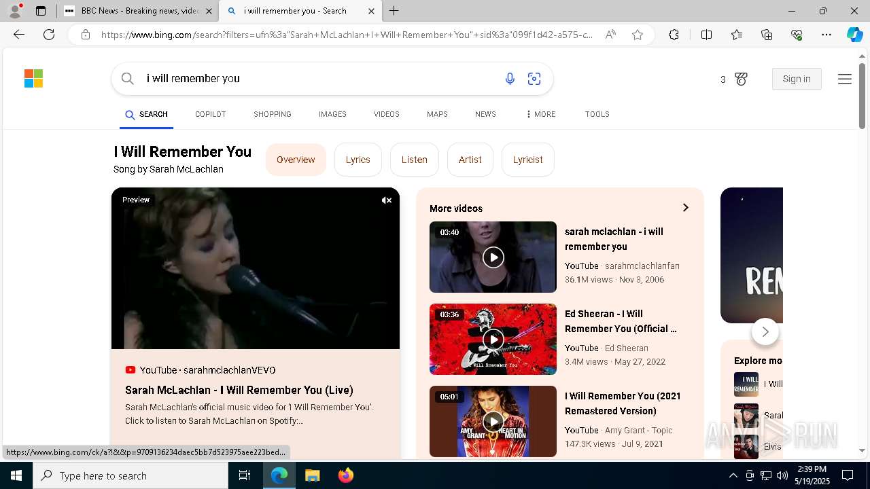Open Bing hamburger settings menu

845,79
